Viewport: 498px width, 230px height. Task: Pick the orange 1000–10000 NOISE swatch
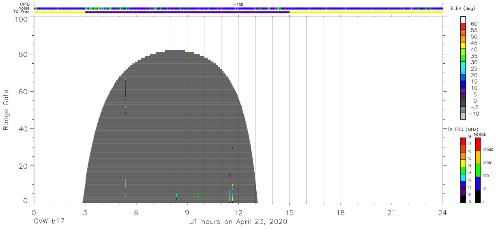(478, 157)
